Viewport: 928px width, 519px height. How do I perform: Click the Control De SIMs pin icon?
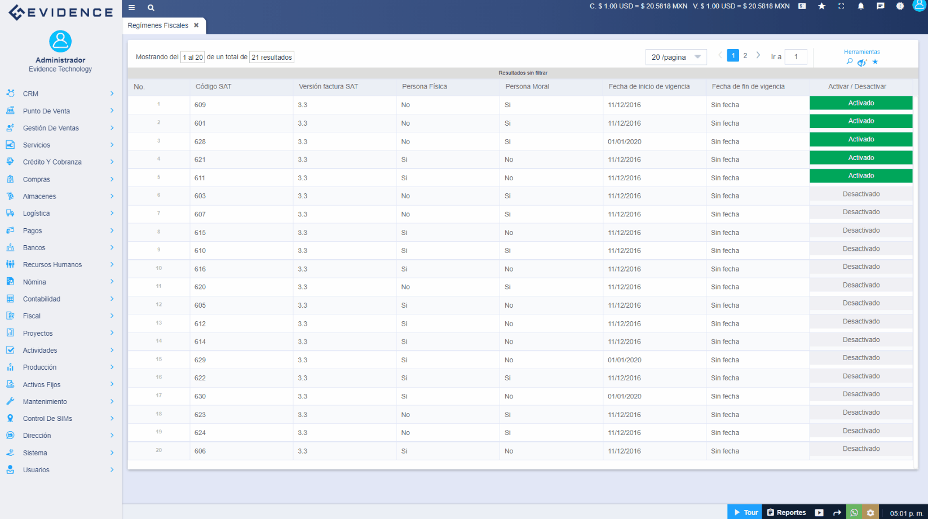point(10,418)
